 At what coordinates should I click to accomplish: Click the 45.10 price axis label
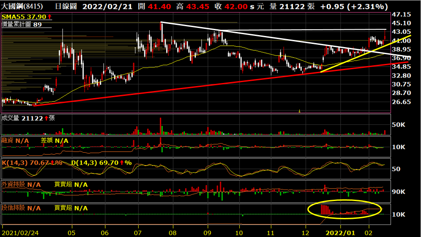[x=401, y=23]
